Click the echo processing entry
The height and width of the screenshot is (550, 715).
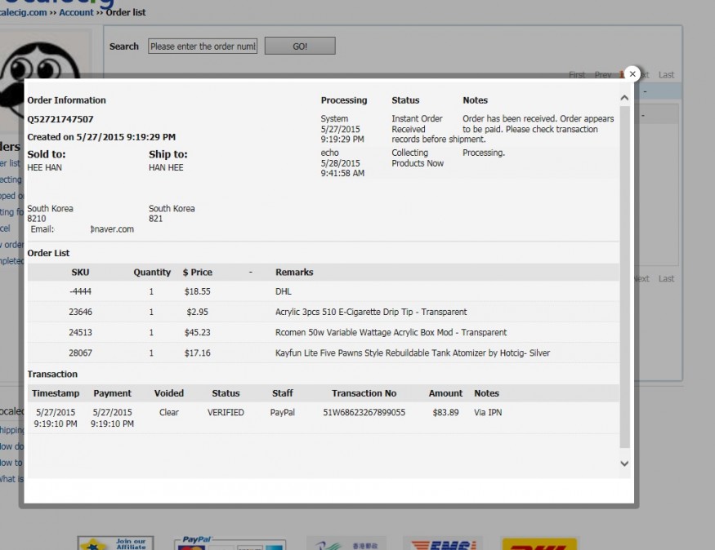click(329, 153)
